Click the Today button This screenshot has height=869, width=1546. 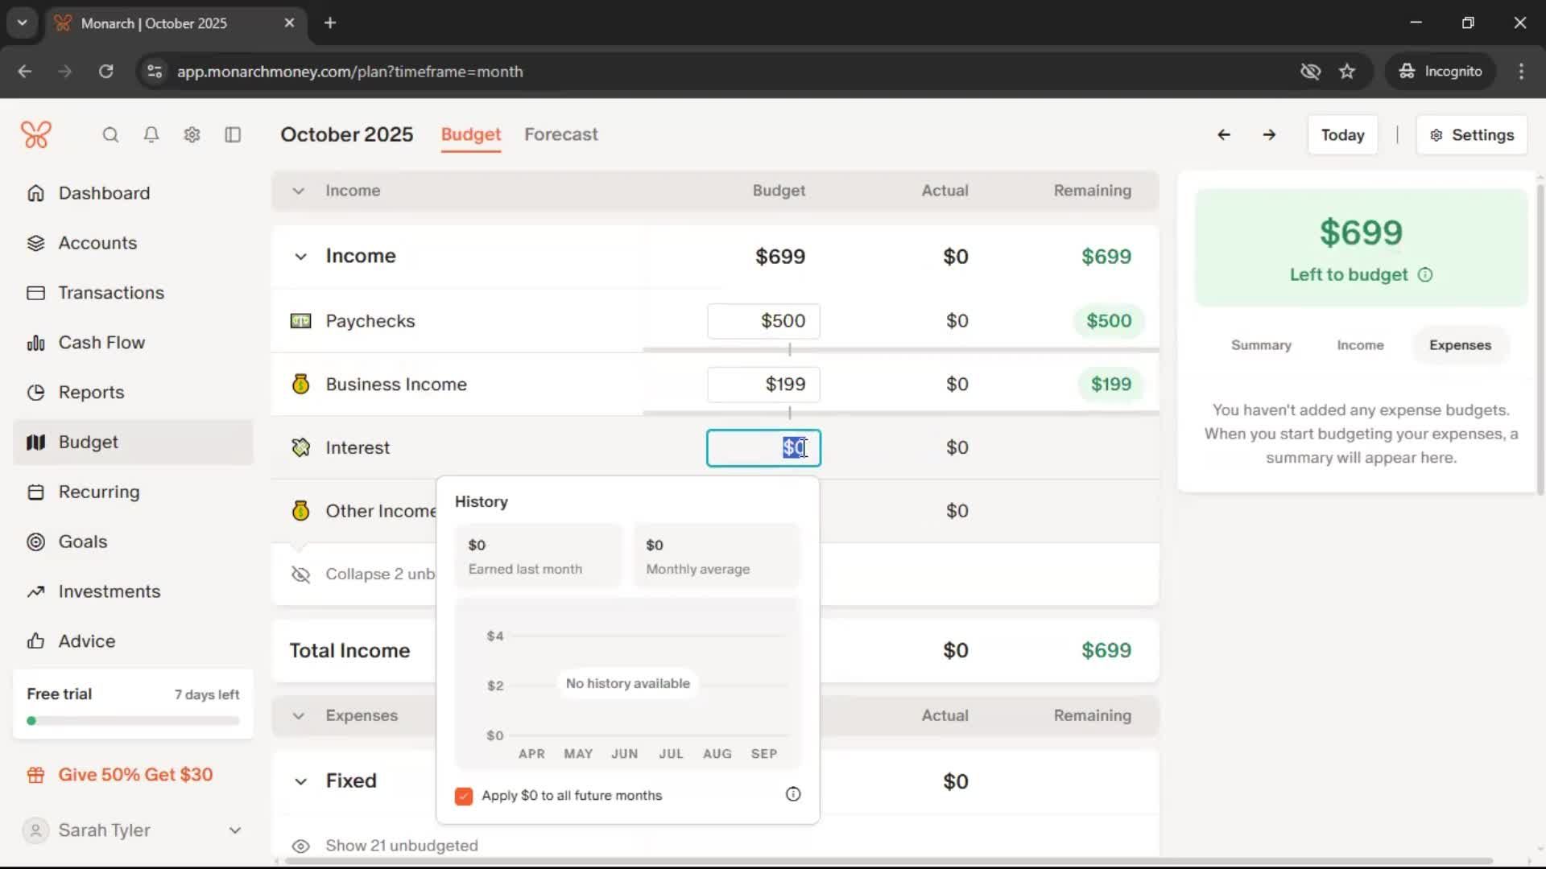pos(1342,135)
